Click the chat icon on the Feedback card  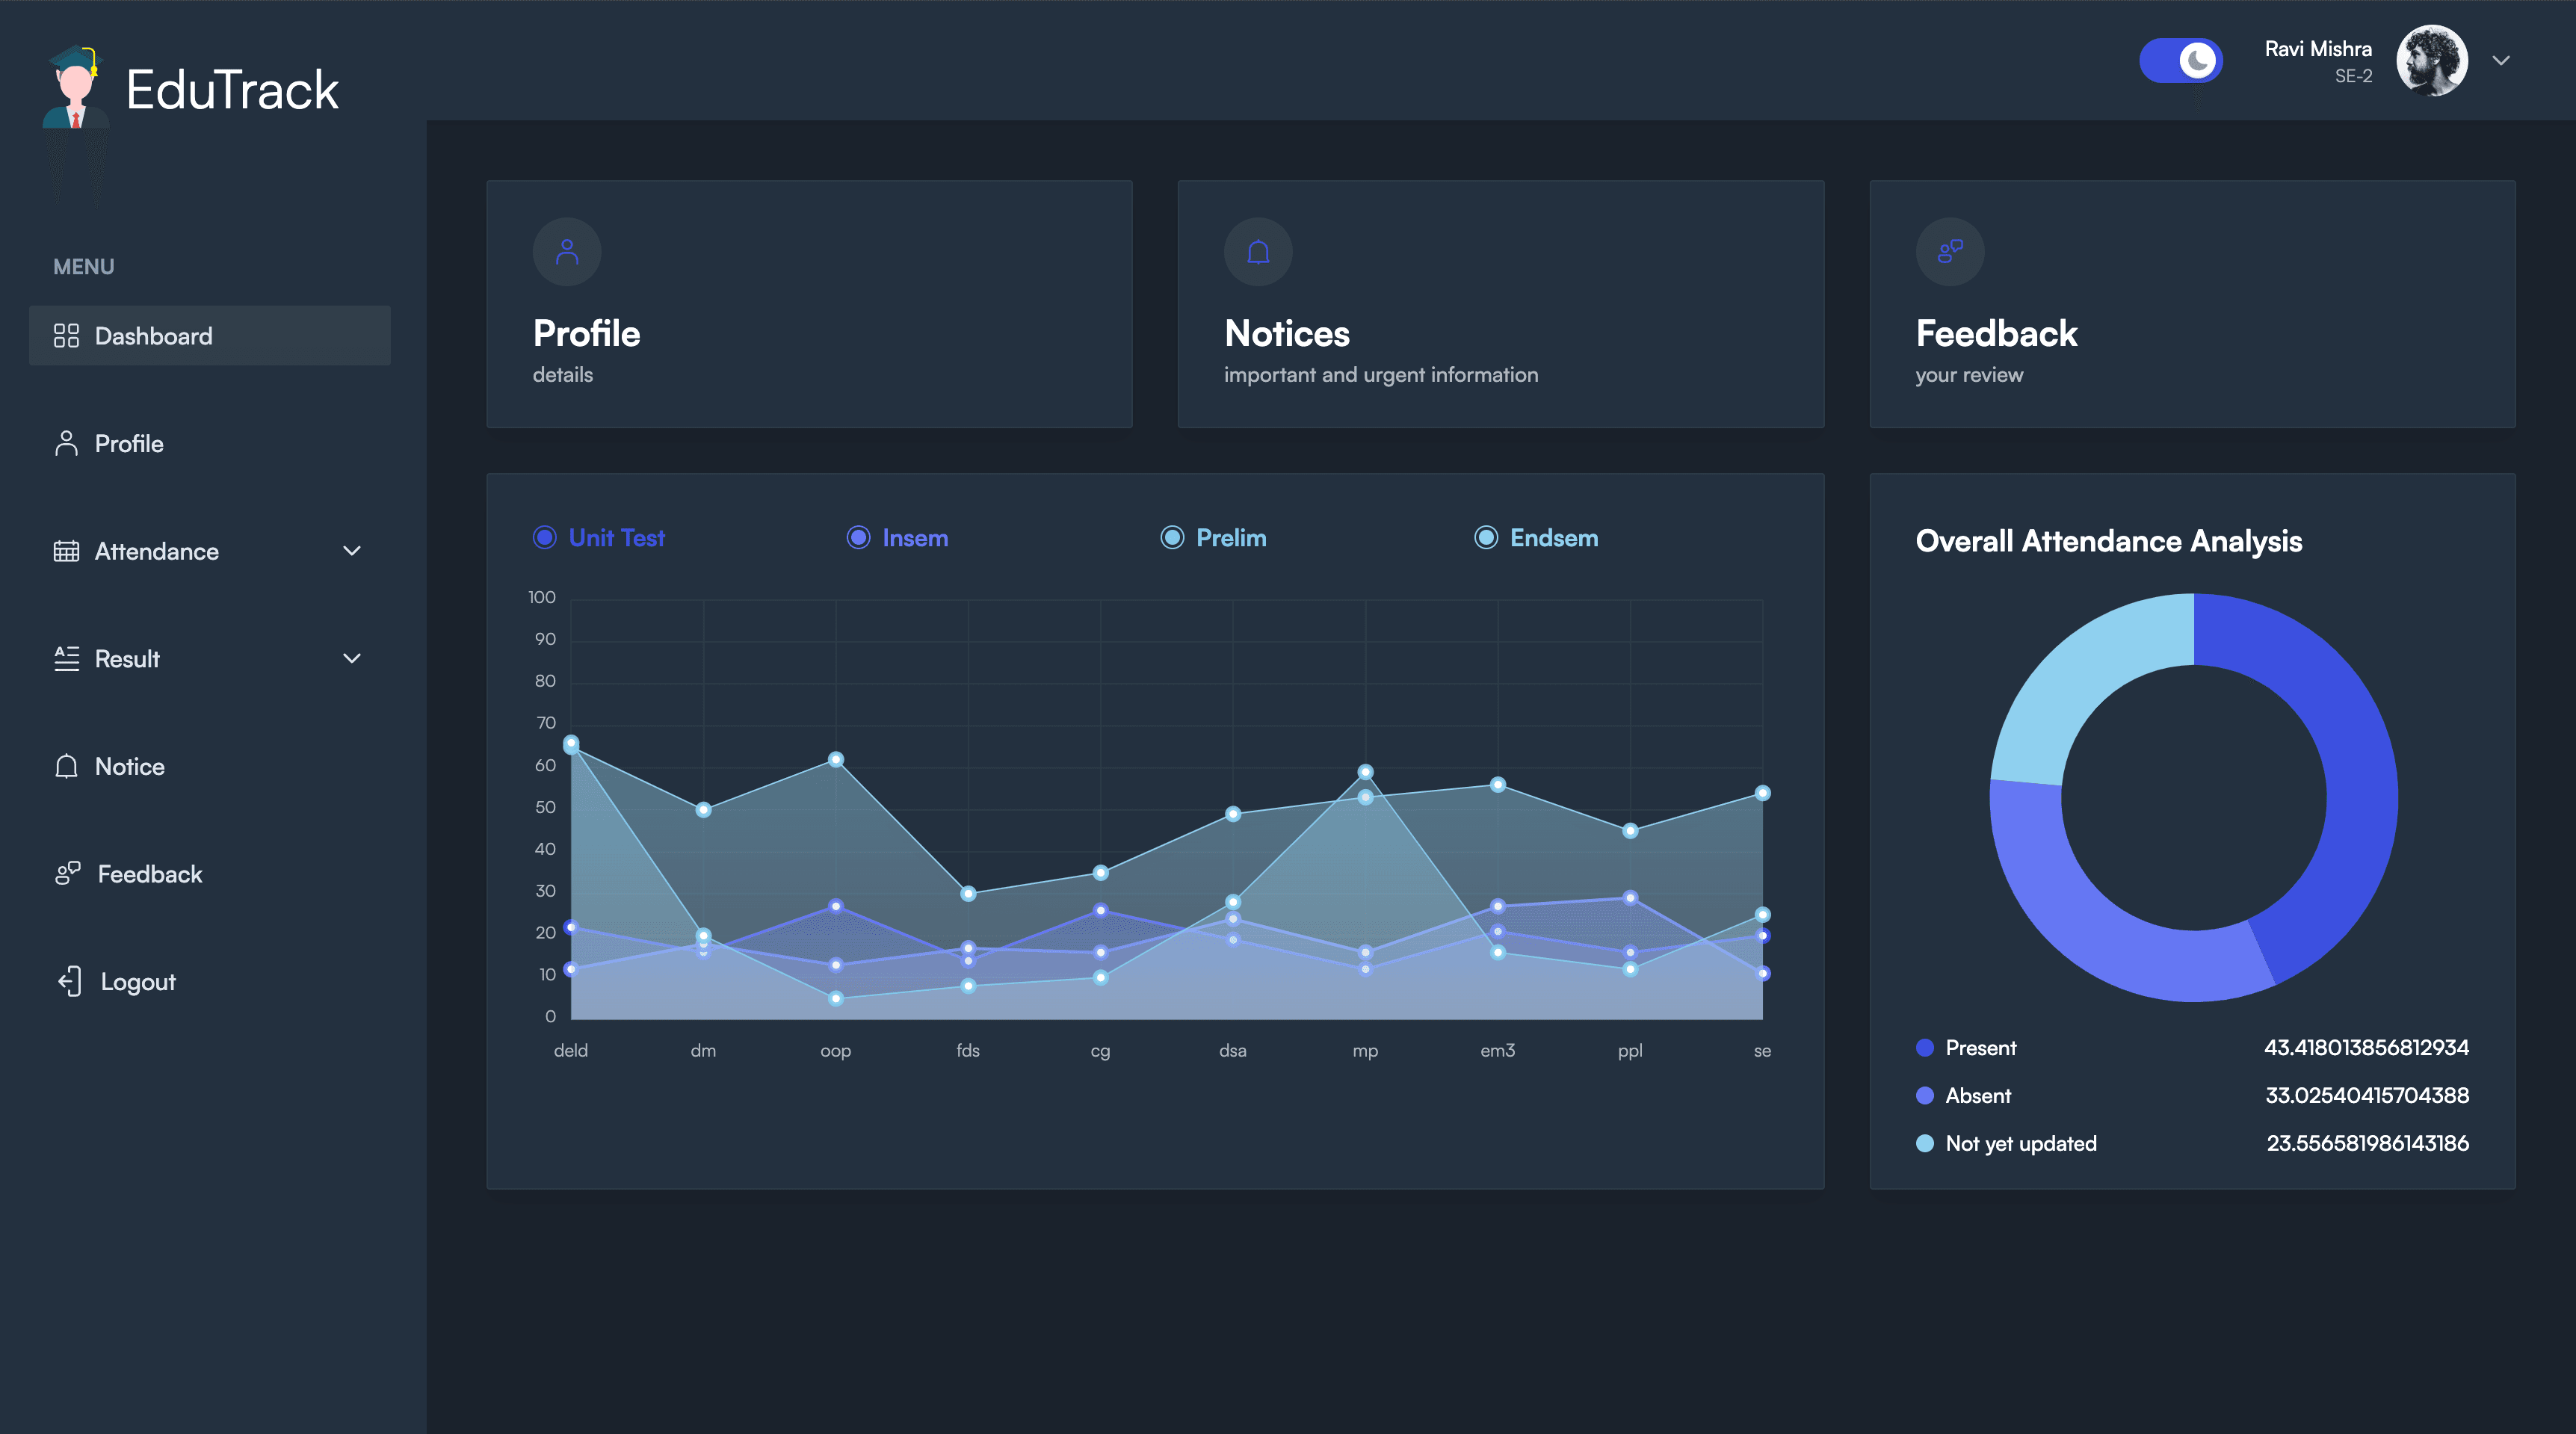[1949, 252]
